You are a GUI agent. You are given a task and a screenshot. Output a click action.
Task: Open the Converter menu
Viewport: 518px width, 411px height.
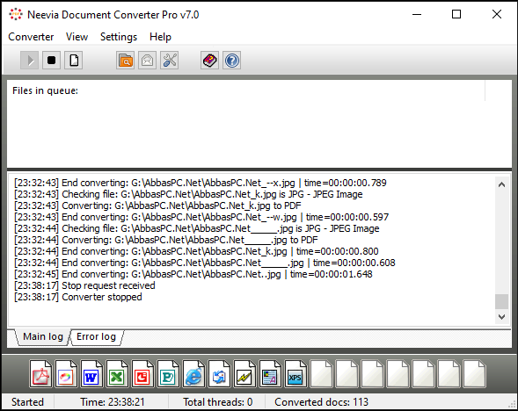pos(31,37)
